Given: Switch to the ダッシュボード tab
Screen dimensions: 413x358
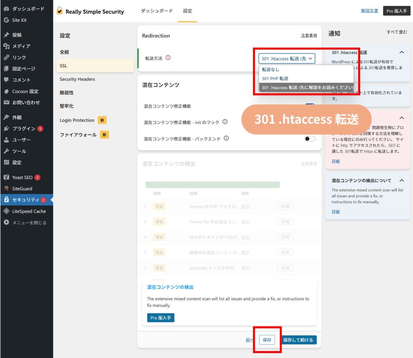Looking at the screenshot, I should click(156, 11).
